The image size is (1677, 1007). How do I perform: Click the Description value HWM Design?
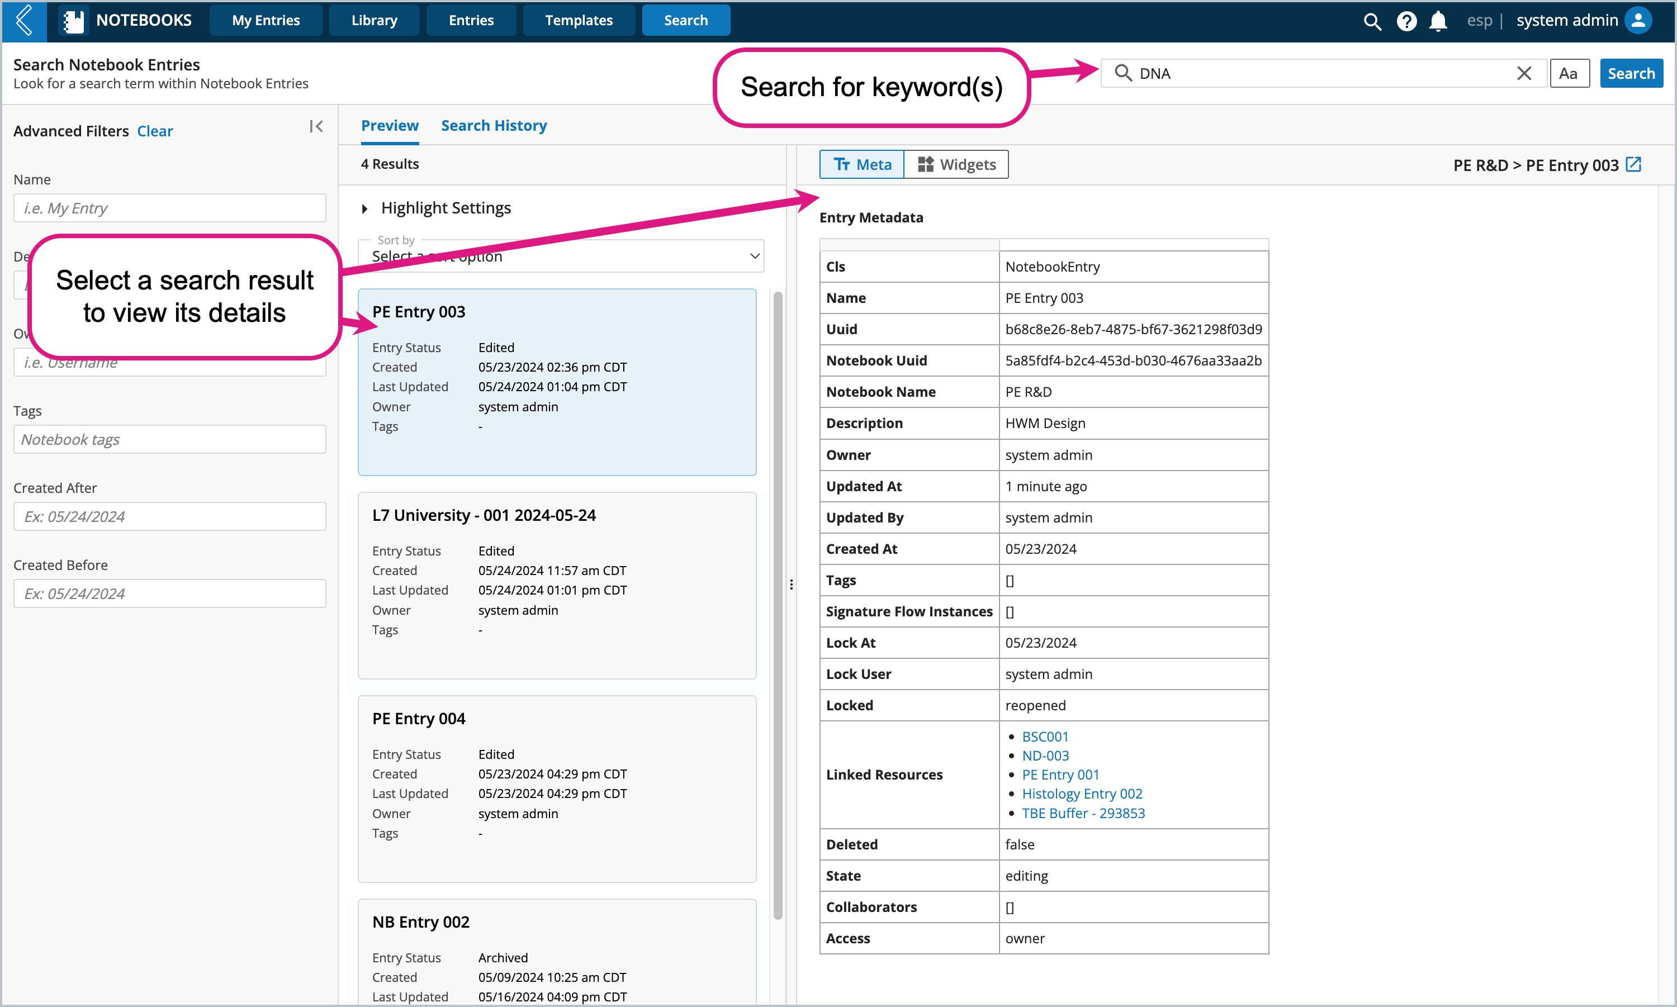pyautogui.click(x=1045, y=422)
